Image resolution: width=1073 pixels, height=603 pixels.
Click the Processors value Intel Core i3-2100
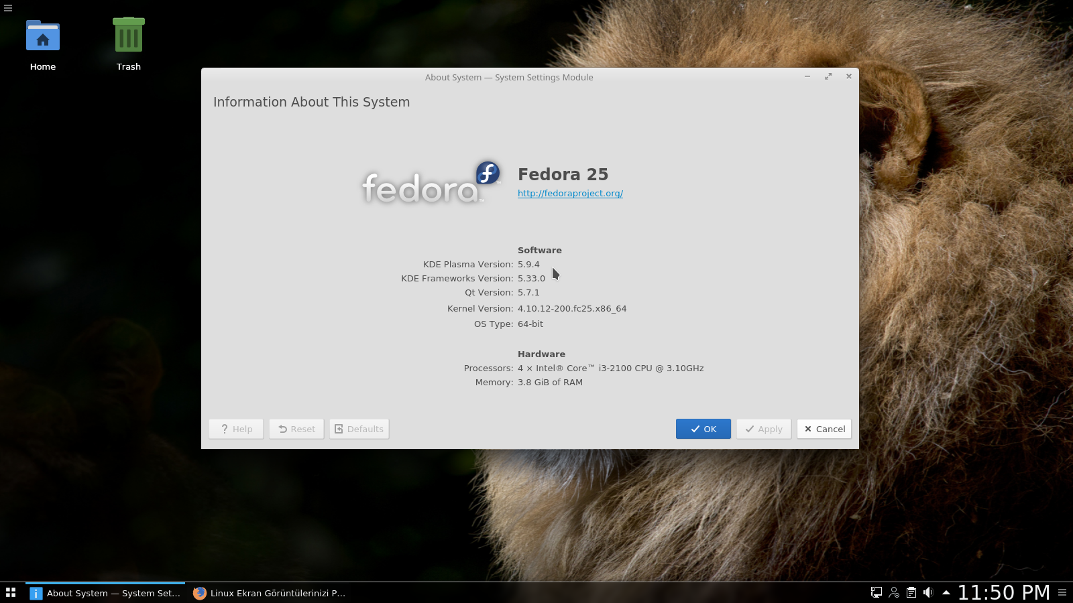pyautogui.click(x=611, y=368)
